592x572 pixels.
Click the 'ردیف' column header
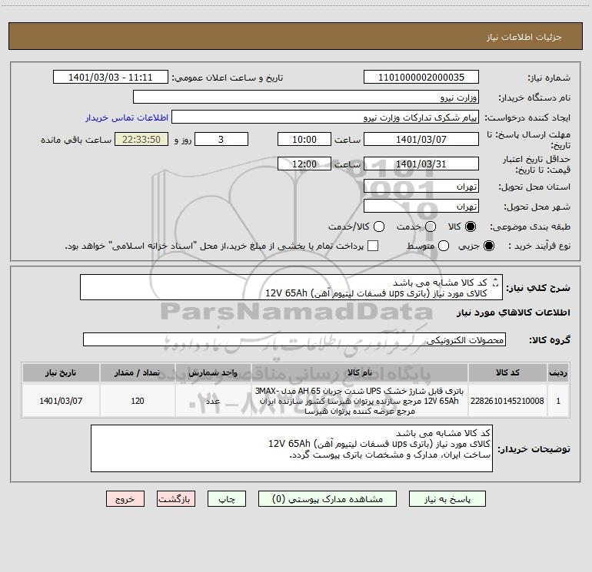[x=558, y=372]
